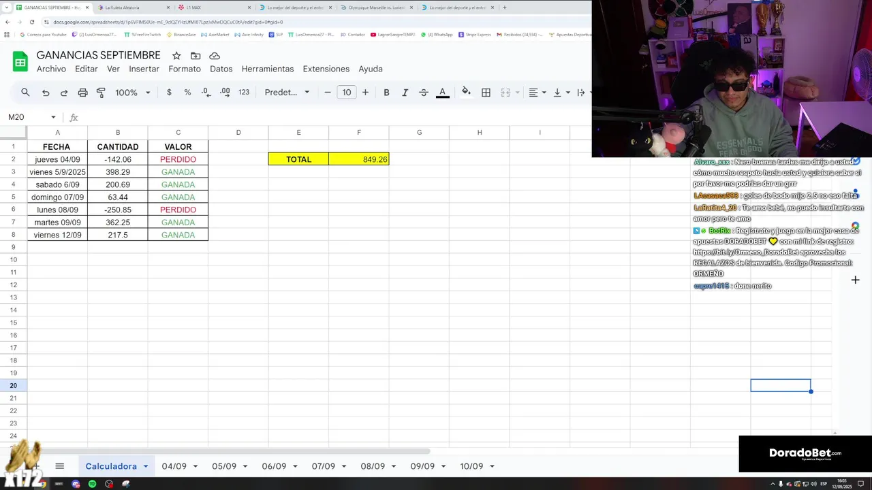Select the 849.26 total value cell

click(359, 159)
